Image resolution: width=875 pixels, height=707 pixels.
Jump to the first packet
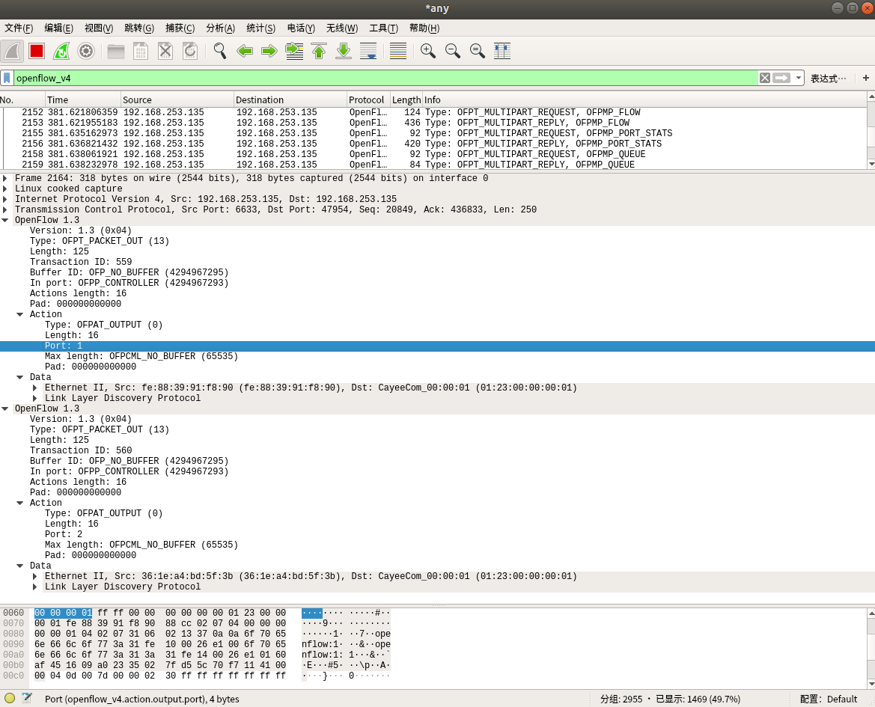(319, 52)
